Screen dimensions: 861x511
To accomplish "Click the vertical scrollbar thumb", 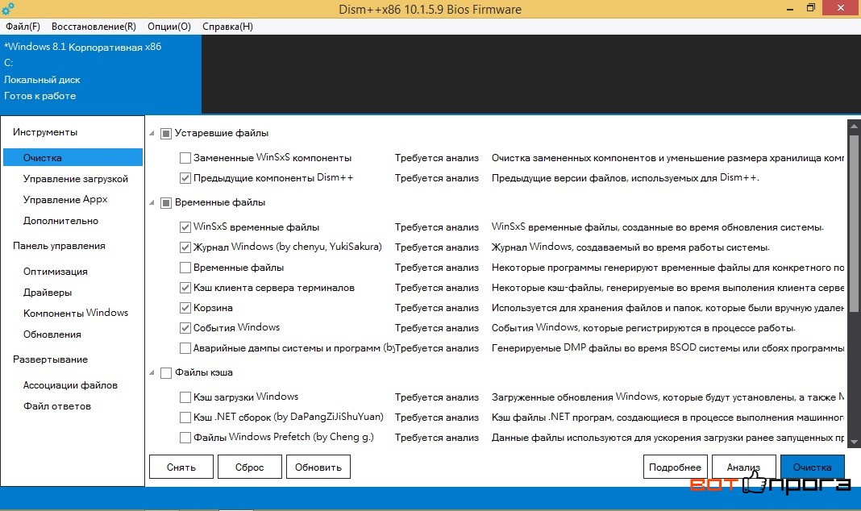I will pos(854,222).
